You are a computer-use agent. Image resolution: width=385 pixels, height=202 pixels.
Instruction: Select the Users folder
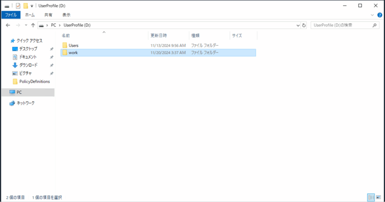point(73,45)
